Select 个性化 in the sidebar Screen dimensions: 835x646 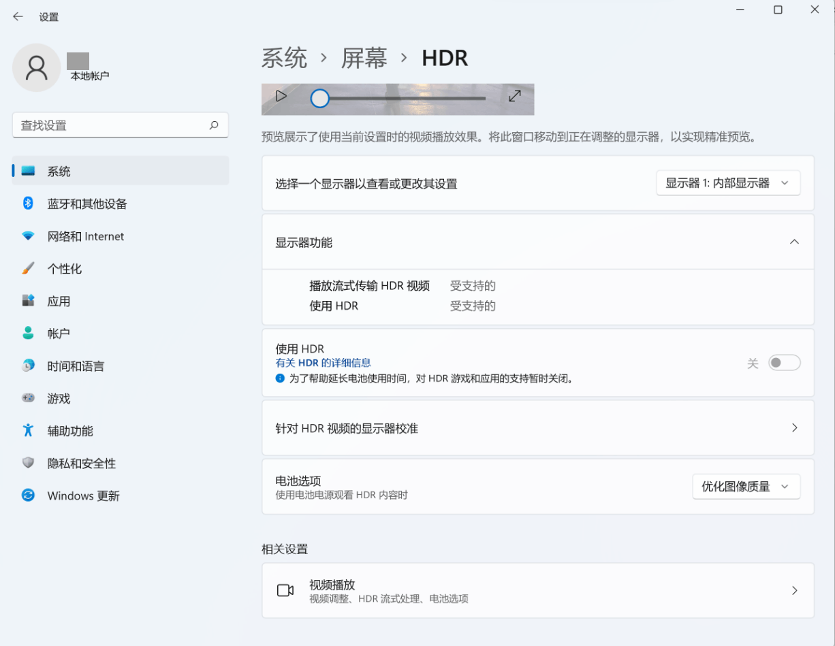pyautogui.click(x=121, y=269)
